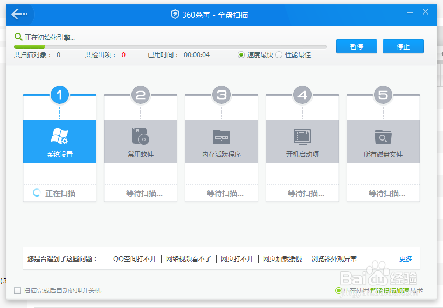
Task: Click 等待扫描 status under 内存活跃程序
Action: pos(225,193)
